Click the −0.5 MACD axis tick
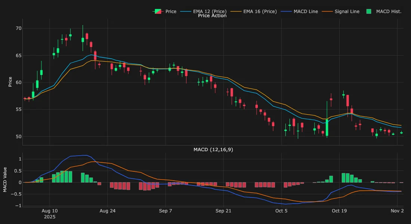411x224 pixels. tap(16, 194)
